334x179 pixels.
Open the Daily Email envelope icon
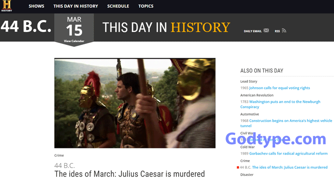[266, 31]
